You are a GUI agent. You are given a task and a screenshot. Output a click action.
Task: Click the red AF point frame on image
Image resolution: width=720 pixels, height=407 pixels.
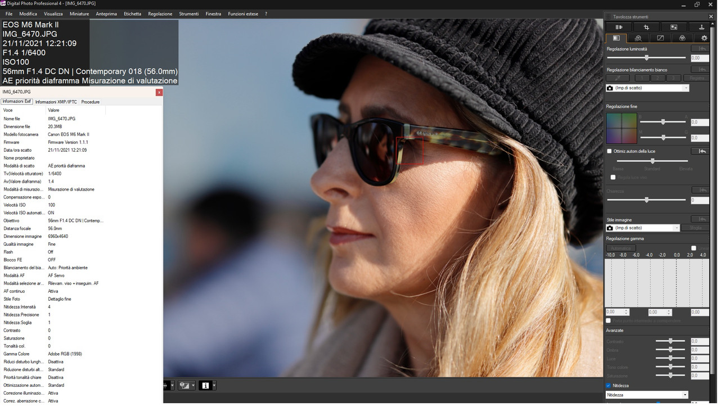[409, 151]
